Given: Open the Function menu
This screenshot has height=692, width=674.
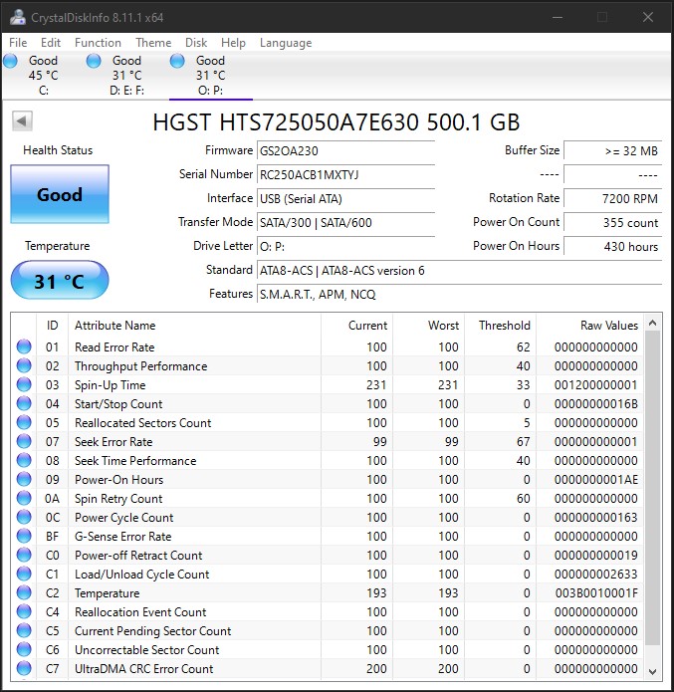Looking at the screenshot, I should pyautogui.click(x=98, y=43).
